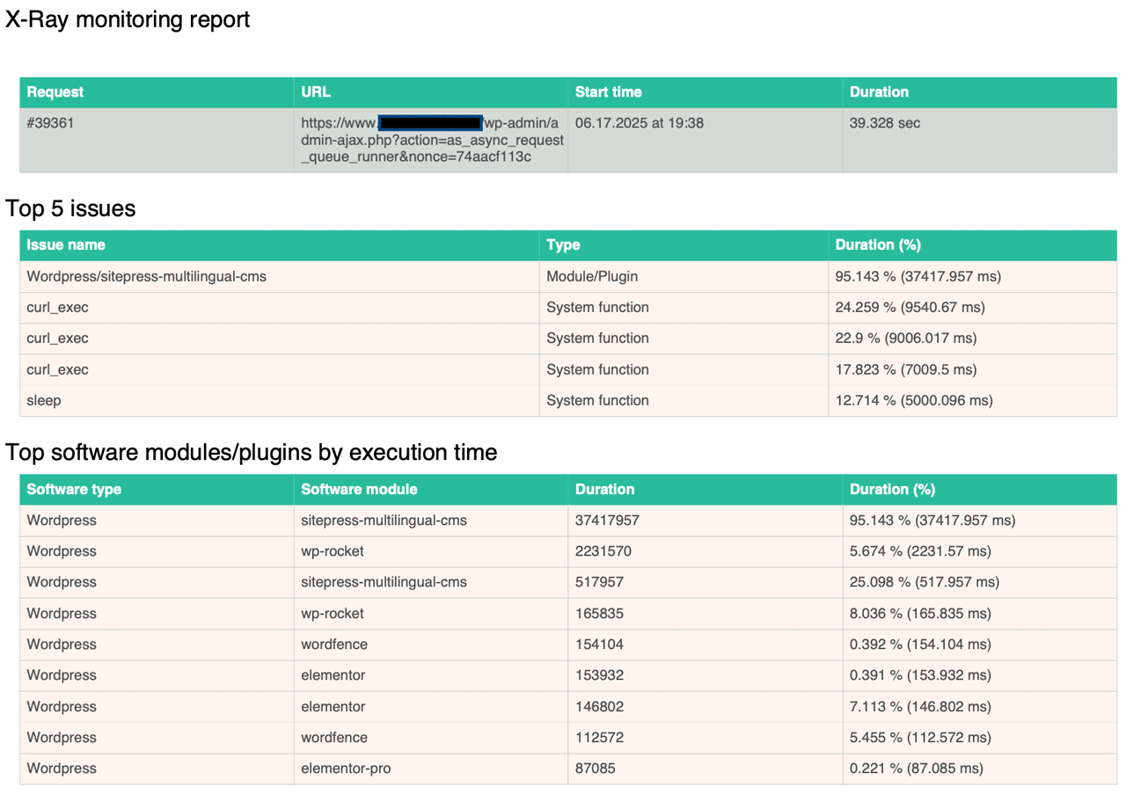The height and width of the screenshot is (794, 1126).
Task: Click the "X-Ray monitoring report" title
Action: click(128, 19)
